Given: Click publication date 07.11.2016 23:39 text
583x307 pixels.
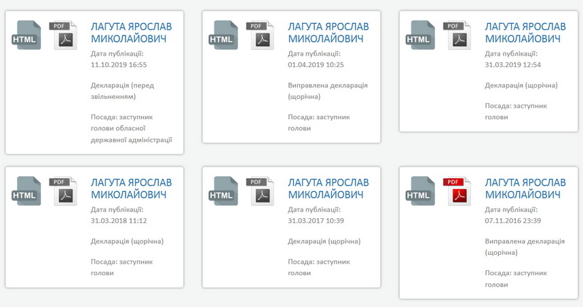Looking at the screenshot, I should click(x=512, y=220).
